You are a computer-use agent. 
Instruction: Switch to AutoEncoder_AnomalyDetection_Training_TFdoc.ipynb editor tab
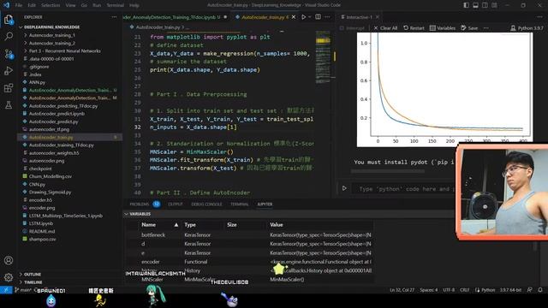(176, 17)
